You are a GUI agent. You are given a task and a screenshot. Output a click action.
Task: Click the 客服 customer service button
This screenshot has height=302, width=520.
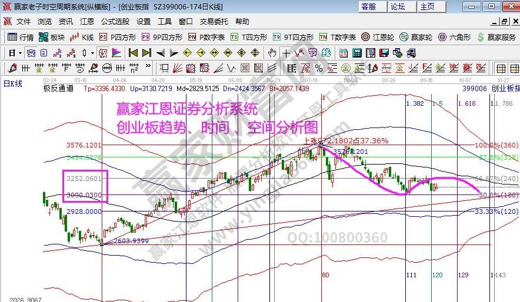(x=369, y=6)
